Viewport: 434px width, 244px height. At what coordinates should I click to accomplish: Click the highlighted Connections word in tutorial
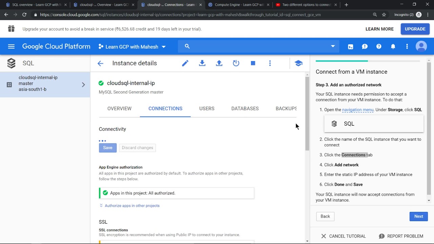coord(353,155)
